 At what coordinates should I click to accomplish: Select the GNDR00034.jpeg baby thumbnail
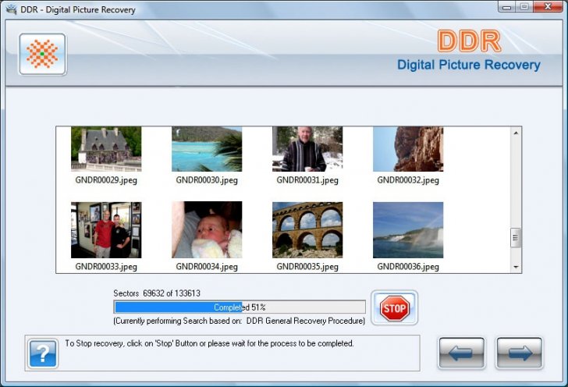[207, 229]
